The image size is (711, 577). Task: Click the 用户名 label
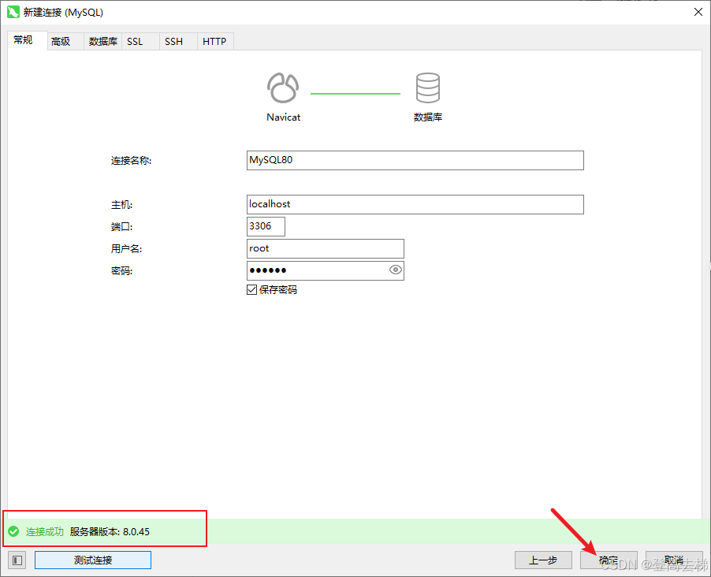click(126, 249)
